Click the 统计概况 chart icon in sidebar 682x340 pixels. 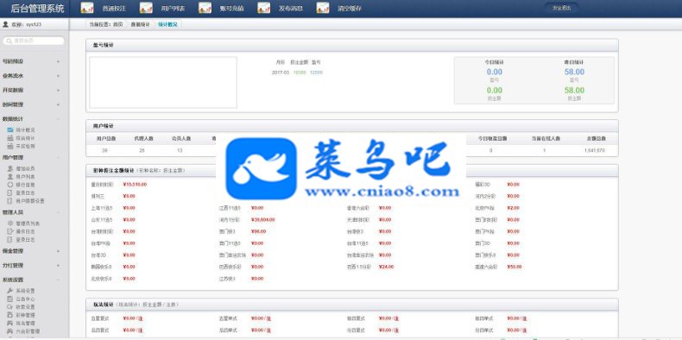click(x=10, y=129)
